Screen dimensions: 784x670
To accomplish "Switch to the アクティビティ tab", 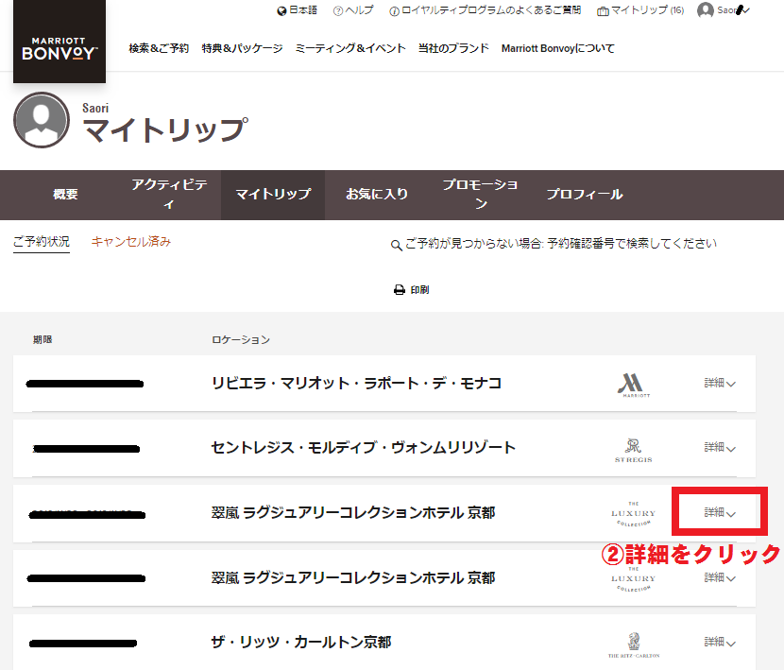I will pyautogui.click(x=169, y=195).
